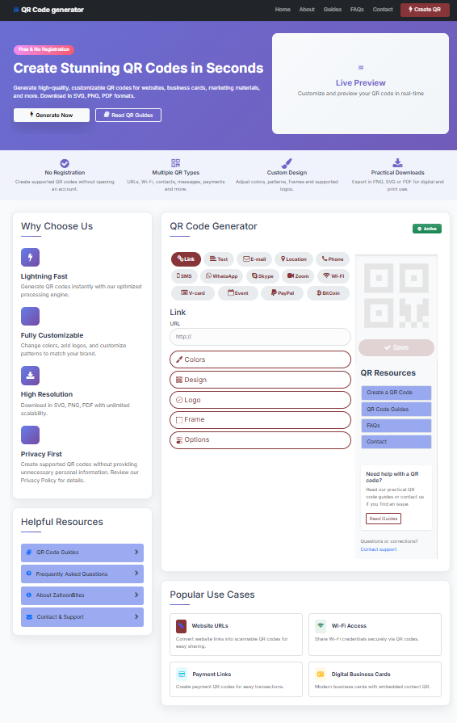The width and height of the screenshot is (457, 723).
Task: Click the Digital Business Cards icon
Action: click(321, 674)
